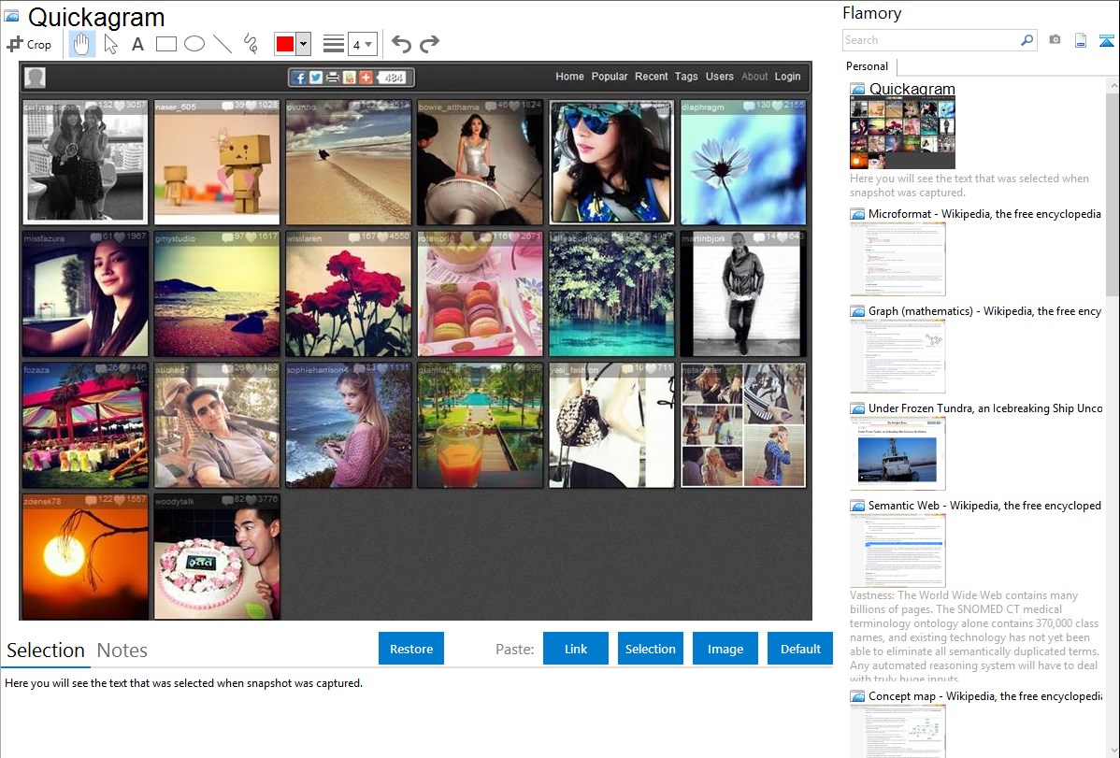
Task: Pick the text annotation tool
Action: [x=137, y=44]
